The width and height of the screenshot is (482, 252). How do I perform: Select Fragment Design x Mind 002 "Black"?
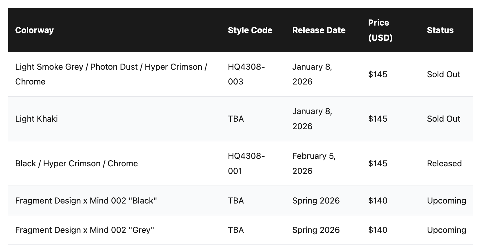(86, 201)
